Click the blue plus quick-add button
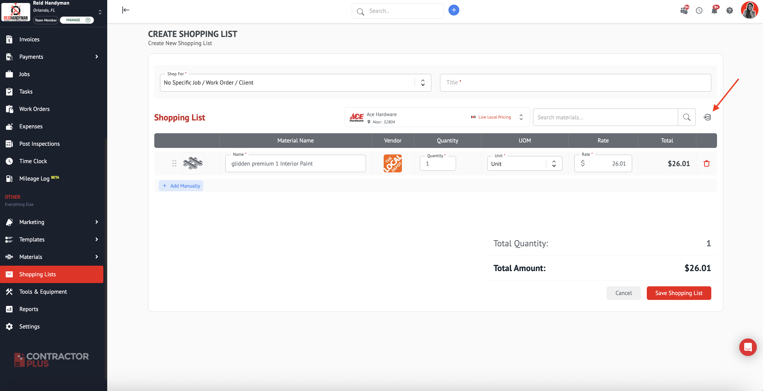763x391 pixels. [454, 10]
